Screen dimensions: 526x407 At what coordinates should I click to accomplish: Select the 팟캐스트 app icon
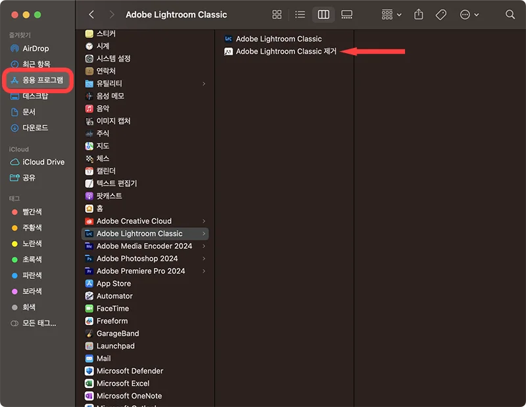pos(89,196)
